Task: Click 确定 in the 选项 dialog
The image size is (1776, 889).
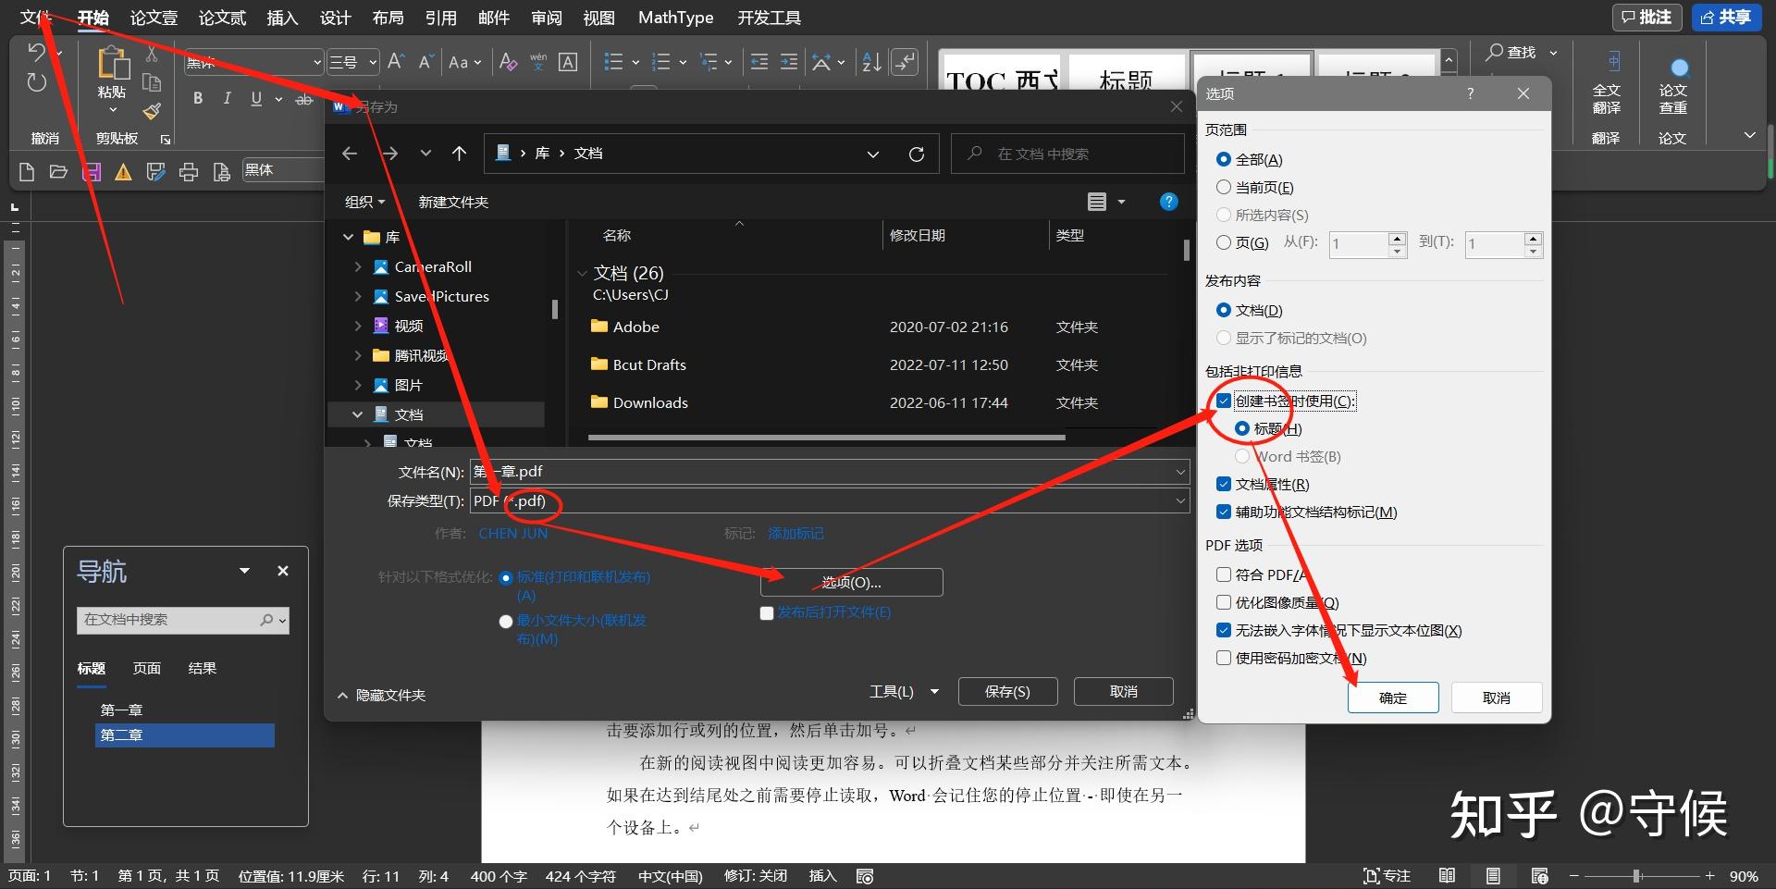Action: pyautogui.click(x=1393, y=698)
